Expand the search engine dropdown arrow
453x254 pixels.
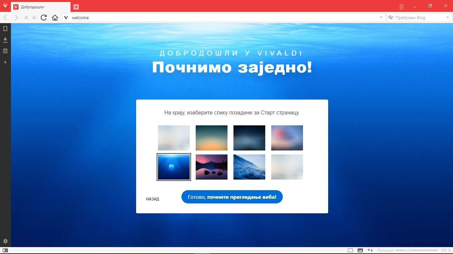[447, 18]
